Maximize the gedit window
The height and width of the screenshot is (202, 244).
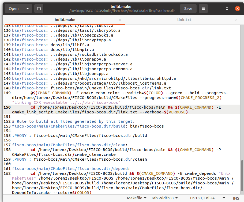click(227, 9)
